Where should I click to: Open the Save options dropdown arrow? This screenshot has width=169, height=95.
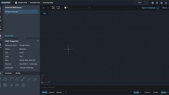(147, 3)
